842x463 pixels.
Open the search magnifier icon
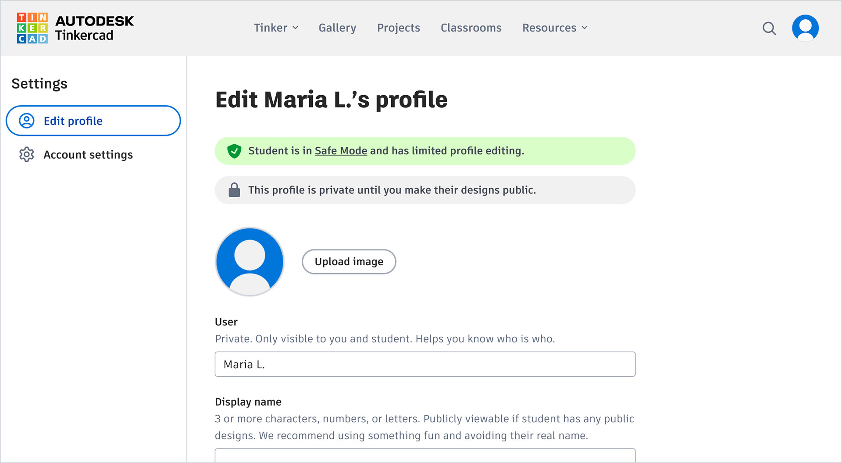point(769,28)
